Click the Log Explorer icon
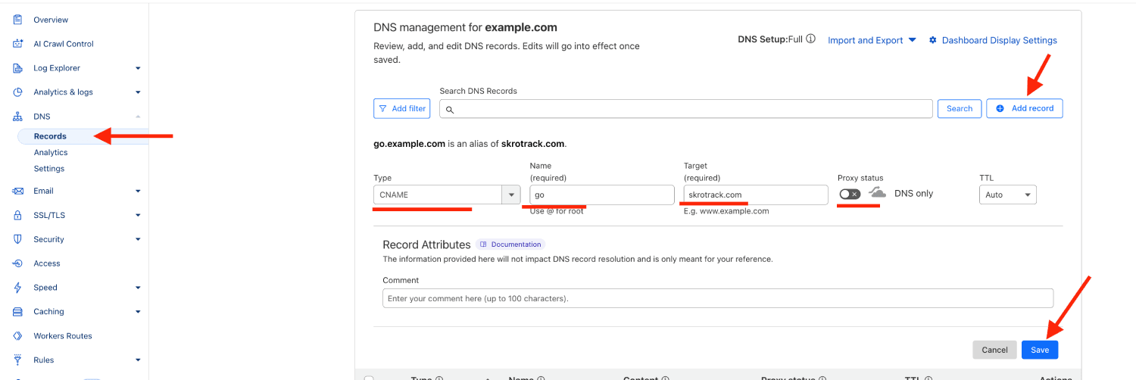 coord(17,68)
